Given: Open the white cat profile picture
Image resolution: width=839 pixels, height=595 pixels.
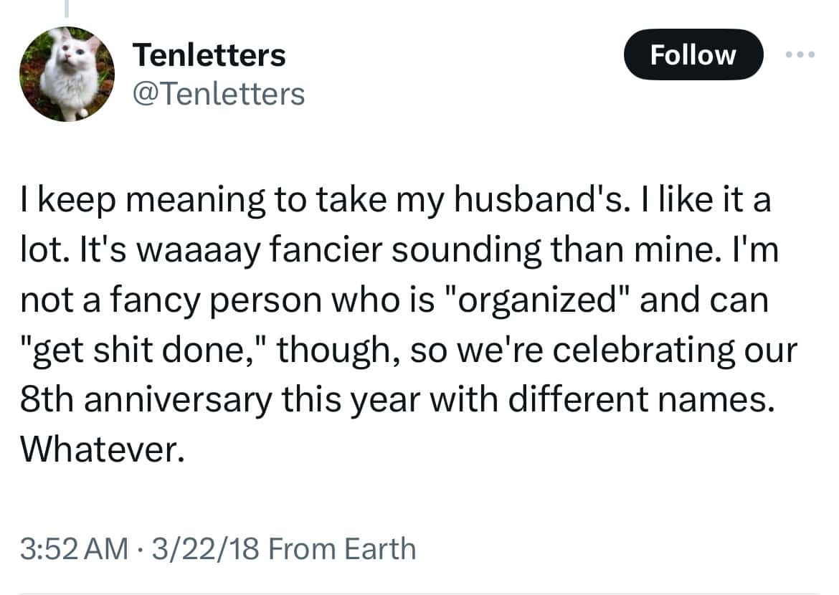Looking at the screenshot, I should point(67,75).
